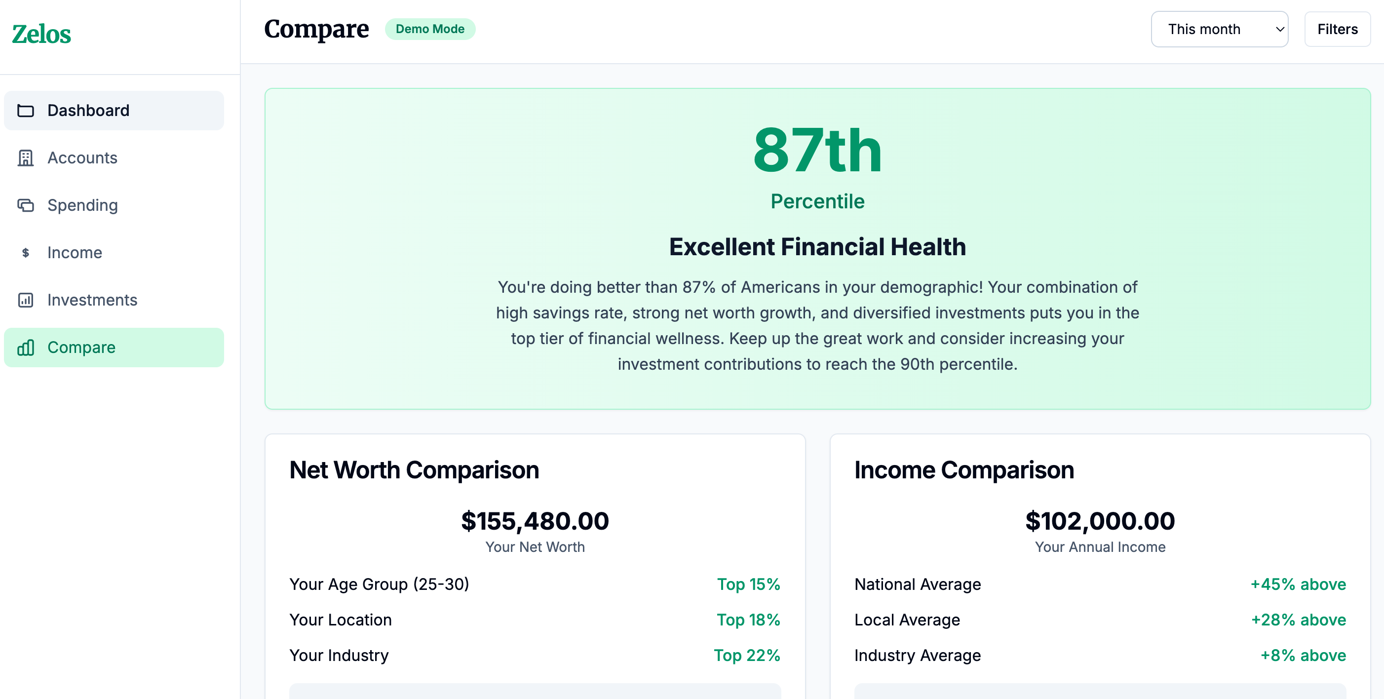Switch to the Investments page
This screenshot has height=699, width=1384.
click(92, 300)
